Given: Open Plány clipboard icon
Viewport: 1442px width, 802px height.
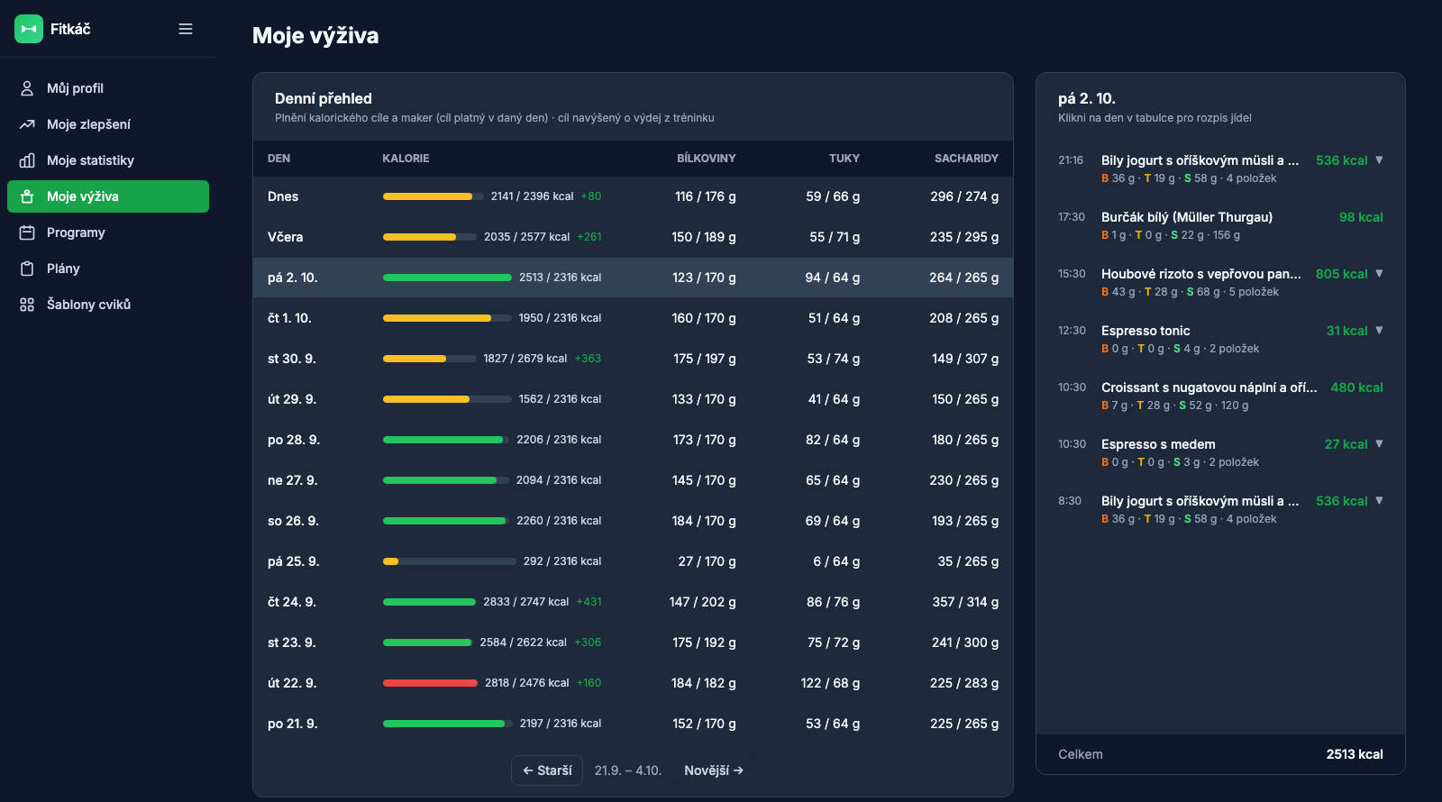Looking at the screenshot, I should coord(27,269).
